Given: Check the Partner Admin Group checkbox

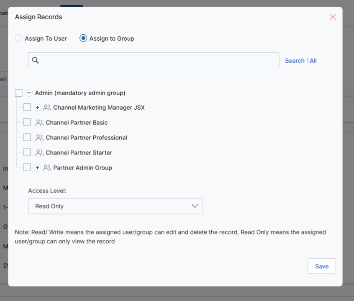Looking at the screenshot, I should [x=27, y=167].
